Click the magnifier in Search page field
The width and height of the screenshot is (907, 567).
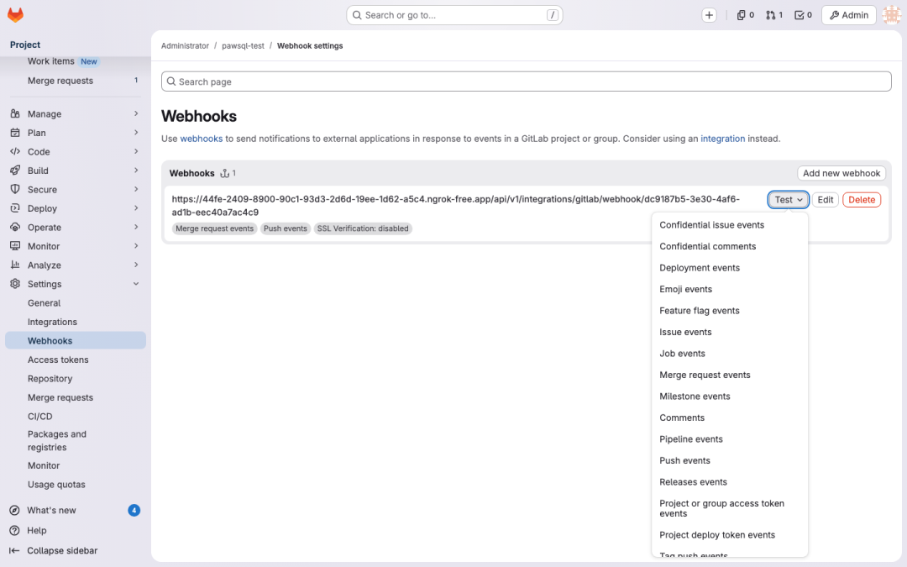[171, 81]
